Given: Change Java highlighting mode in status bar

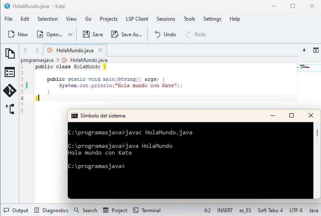Looking at the screenshot, I should tap(314, 210).
